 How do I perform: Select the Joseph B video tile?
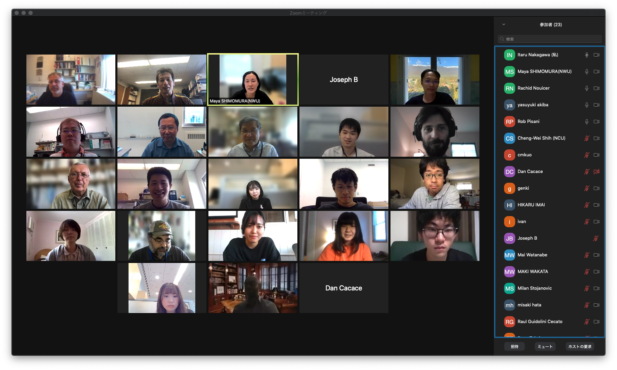(344, 80)
